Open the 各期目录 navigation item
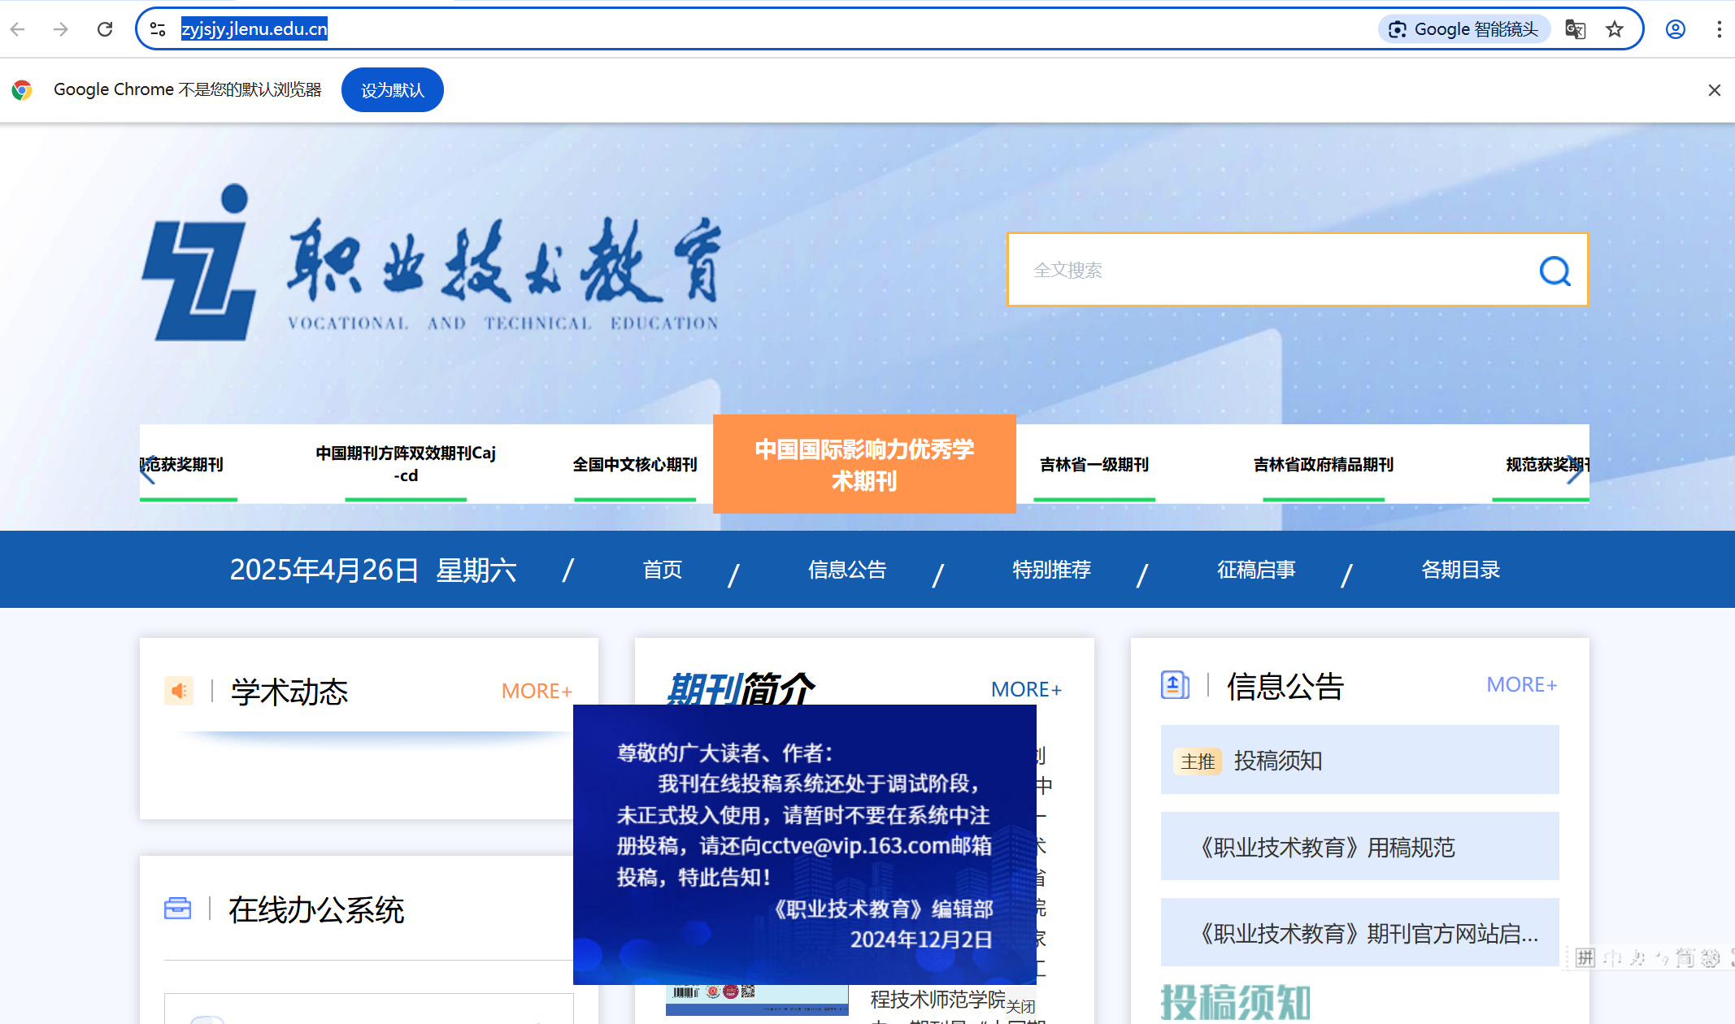 [1460, 570]
